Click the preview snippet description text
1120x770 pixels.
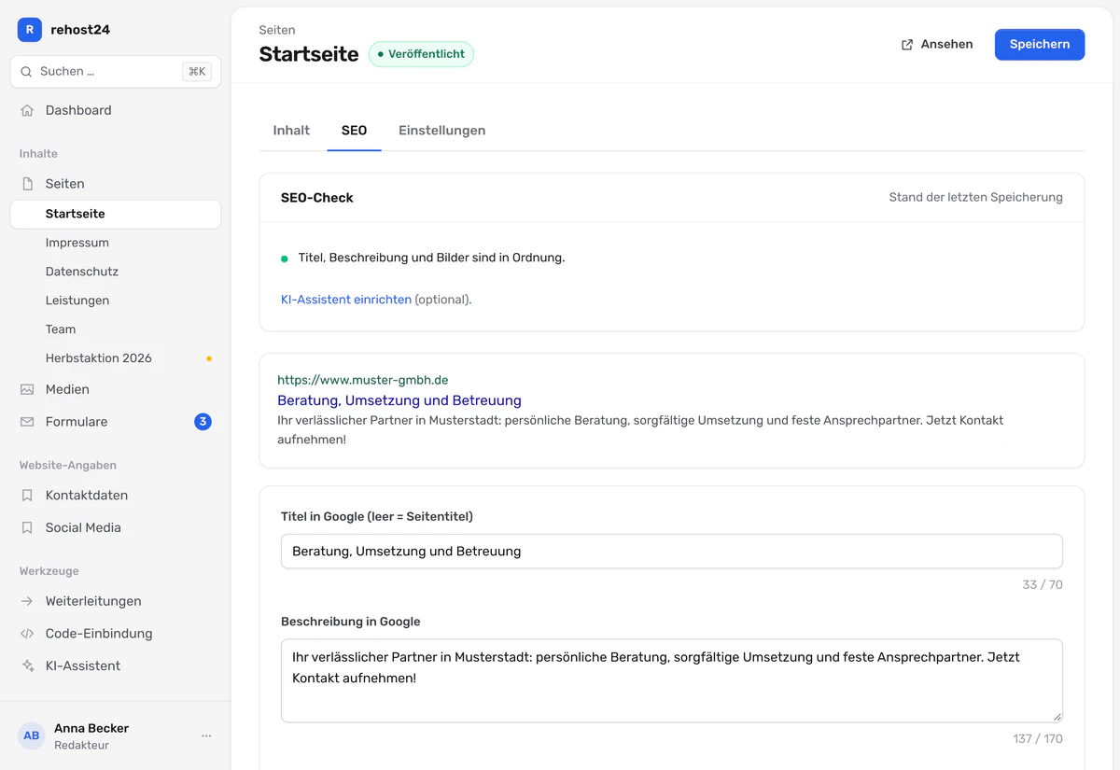click(640, 430)
